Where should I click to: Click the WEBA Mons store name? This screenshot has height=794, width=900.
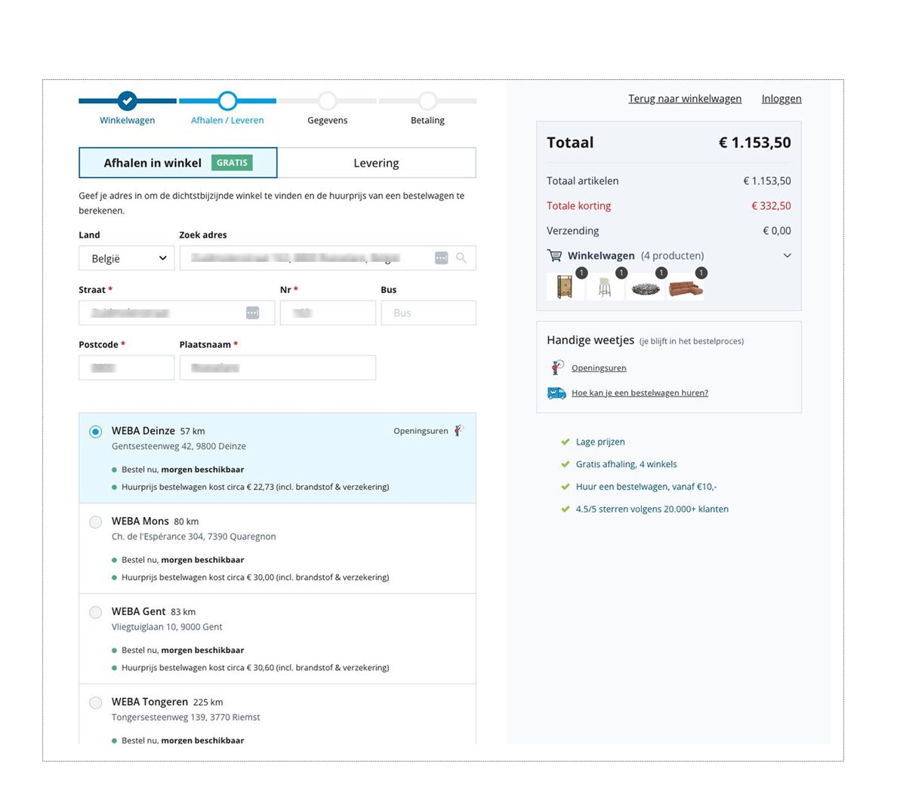pos(140,521)
